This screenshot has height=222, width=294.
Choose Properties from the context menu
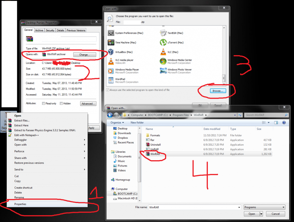pyautogui.click(x=47, y=204)
